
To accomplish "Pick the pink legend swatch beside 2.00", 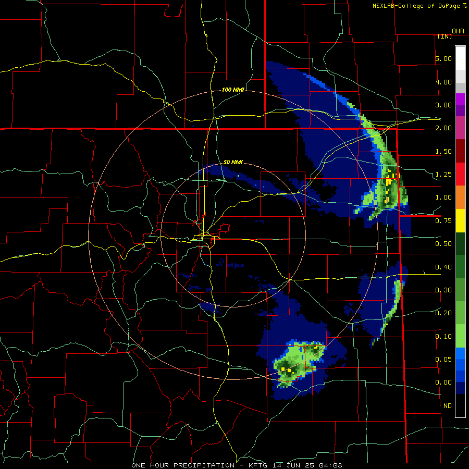I will [x=460, y=128].
